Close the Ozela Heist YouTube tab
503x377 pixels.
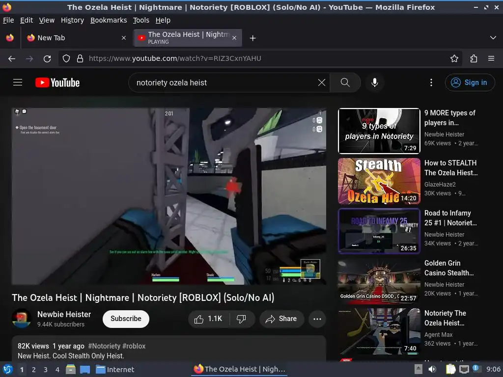pyautogui.click(x=234, y=38)
